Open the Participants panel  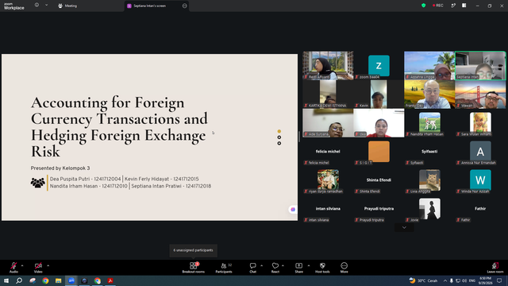tap(224, 268)
